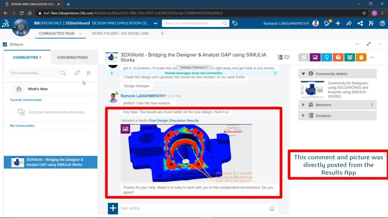Click the 3DS logo icon
Image resolution: width=388 pixels, height=218 pixels.
[x=5, y=23]
